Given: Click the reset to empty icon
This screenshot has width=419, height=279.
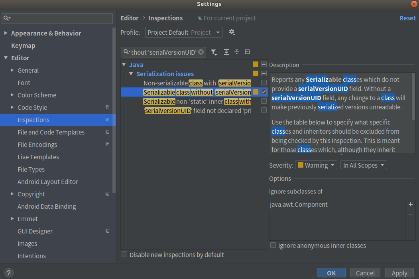Looking at the screenshot, I should (247, 52).
